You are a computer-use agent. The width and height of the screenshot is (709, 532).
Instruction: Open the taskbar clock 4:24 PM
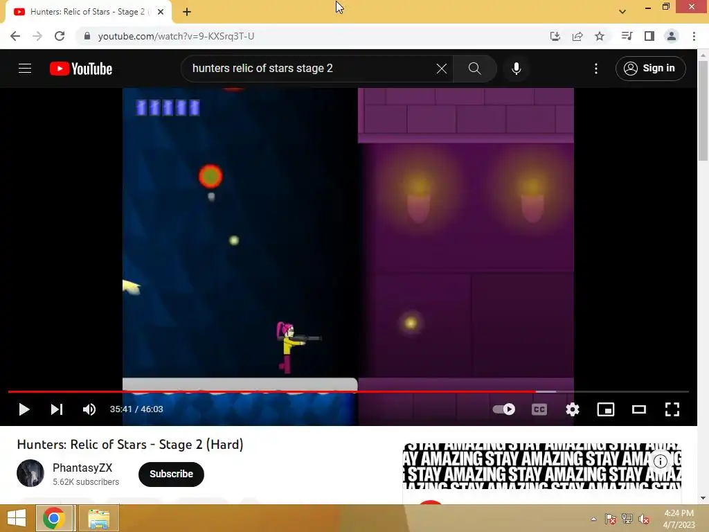679,519
